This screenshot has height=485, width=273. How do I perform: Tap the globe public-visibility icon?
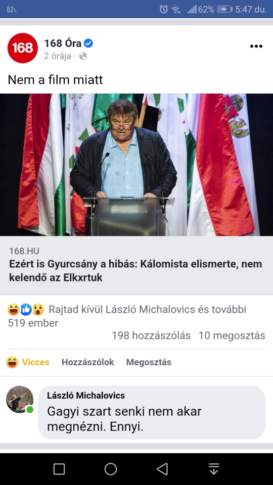83,56
